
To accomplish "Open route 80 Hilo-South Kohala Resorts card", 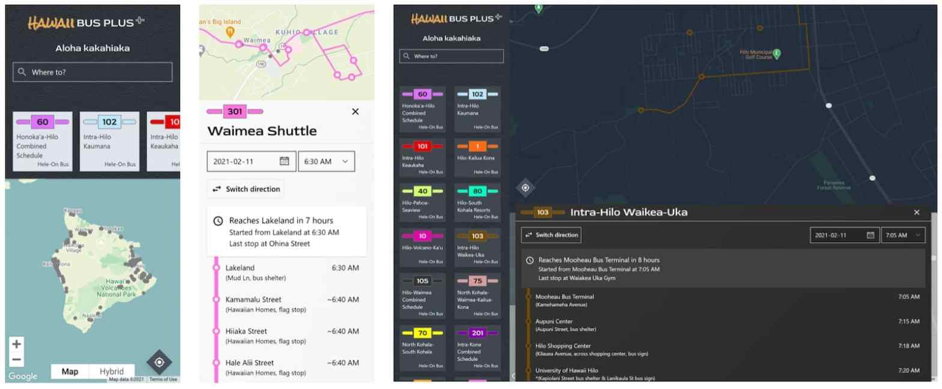I will click(478, 201).
